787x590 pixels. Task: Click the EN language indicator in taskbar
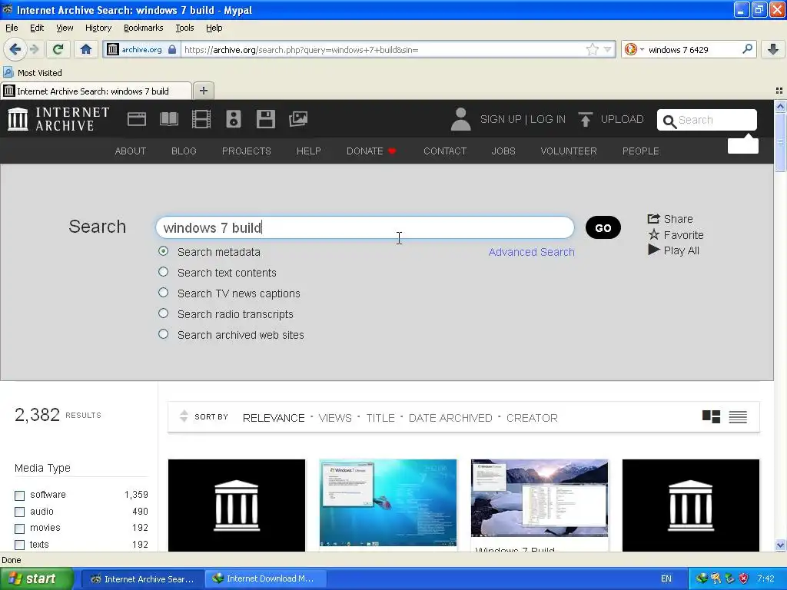[x=666, y=578]
